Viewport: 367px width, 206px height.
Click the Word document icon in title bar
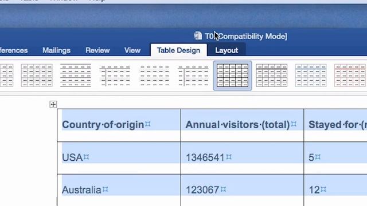198,35
